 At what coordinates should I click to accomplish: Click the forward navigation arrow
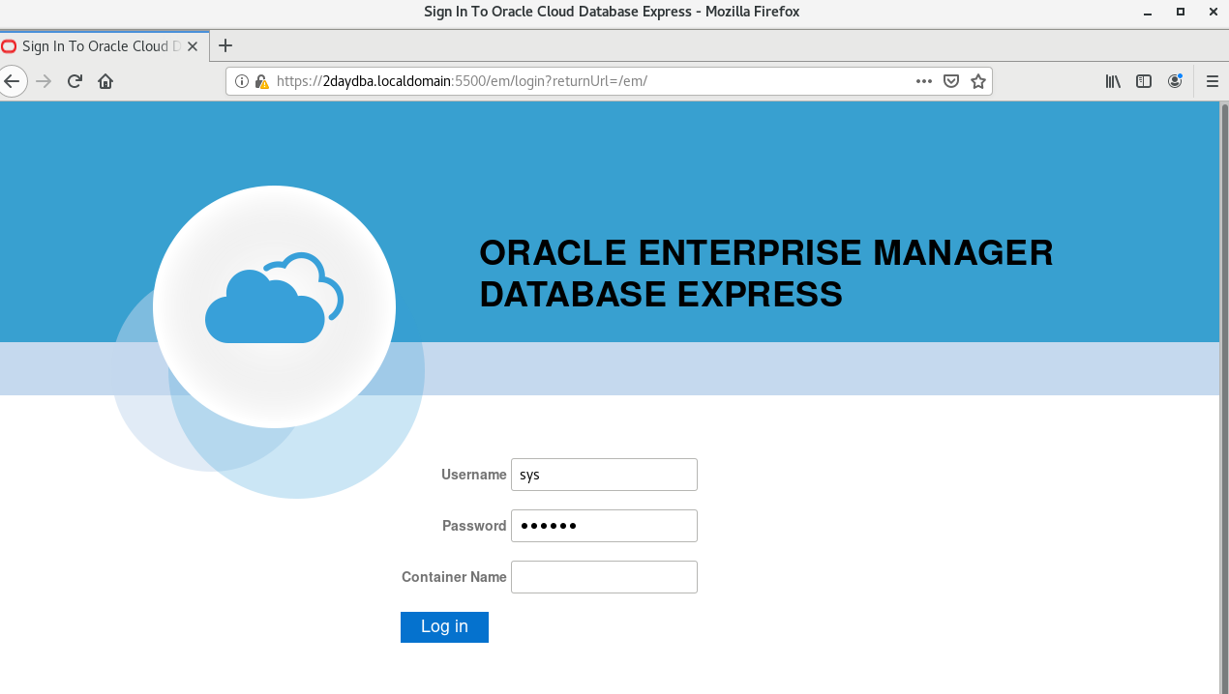pos(44,81)
